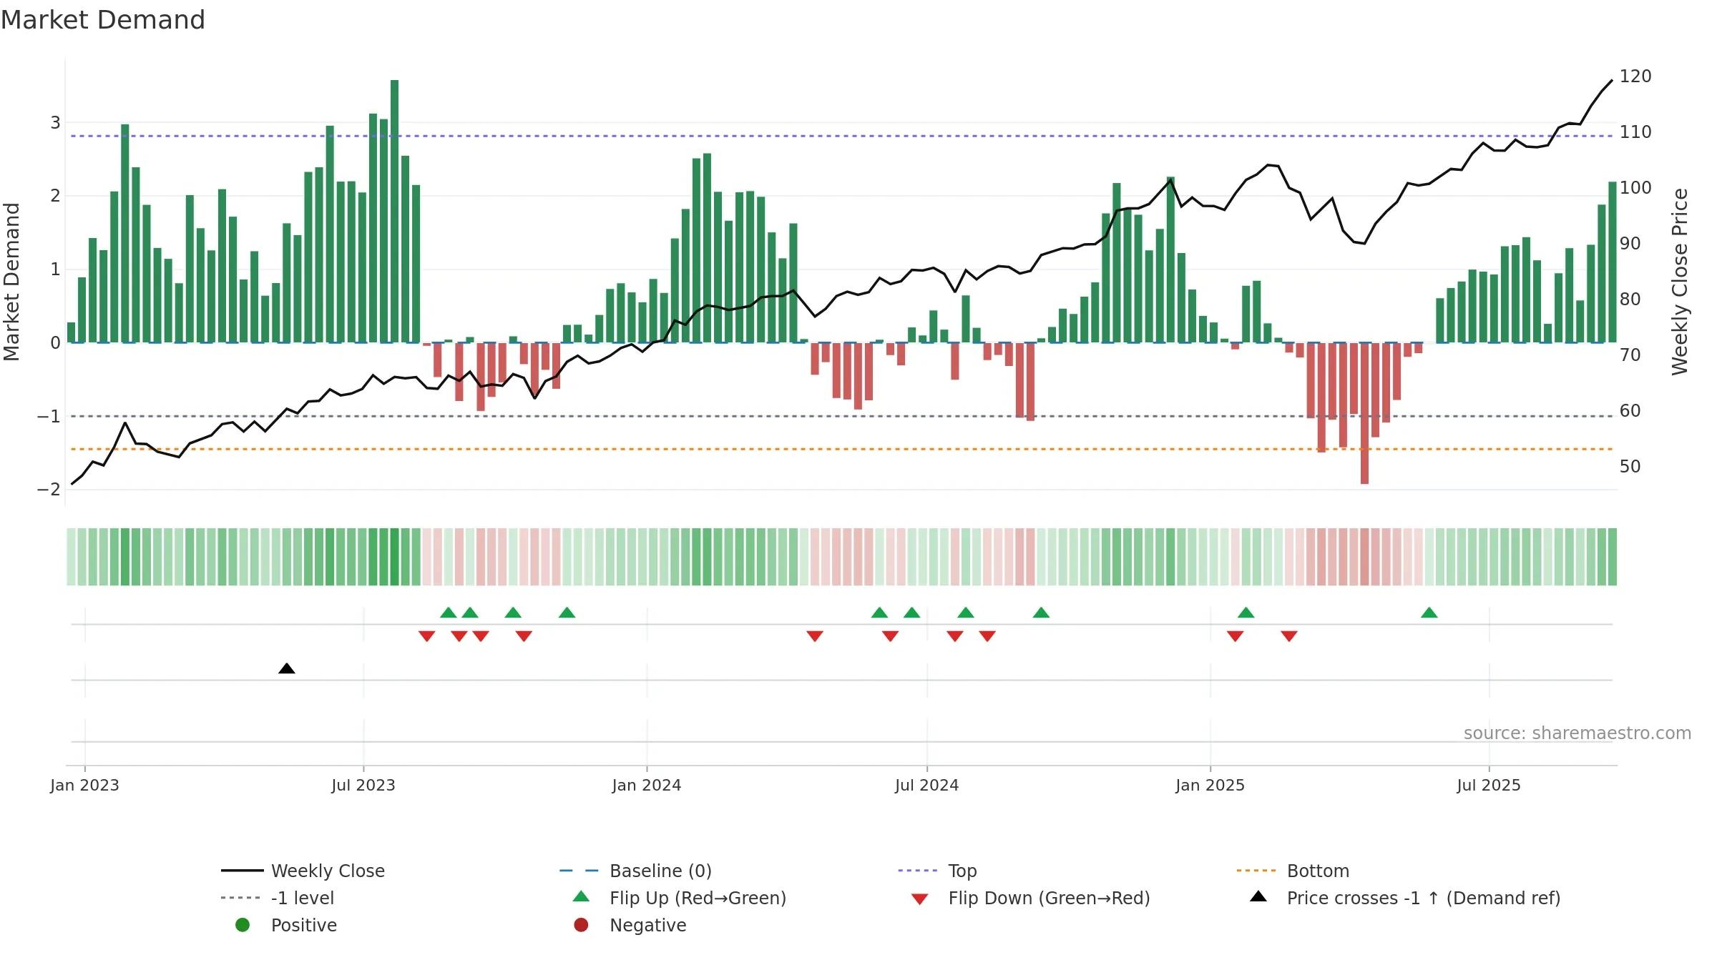This screenshot has width=1717, height=965.
Task: Click the green Flip Up triangle legend icon
Action: tap(582, 896)
